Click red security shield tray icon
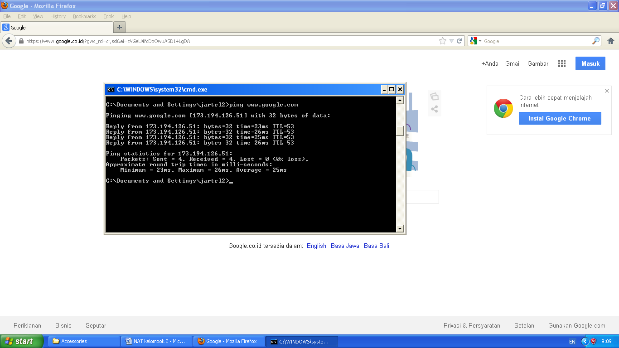Image resolution: width=619 pixels, height=348 pixels. pyautogui.click(x=593, y=341)
